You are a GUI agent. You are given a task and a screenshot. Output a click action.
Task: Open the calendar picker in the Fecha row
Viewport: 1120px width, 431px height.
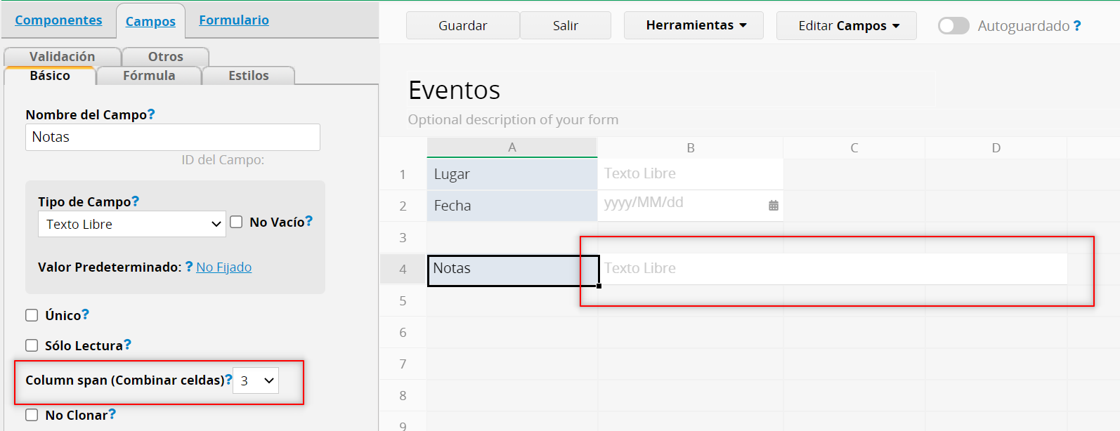click(x=774, y=206)
